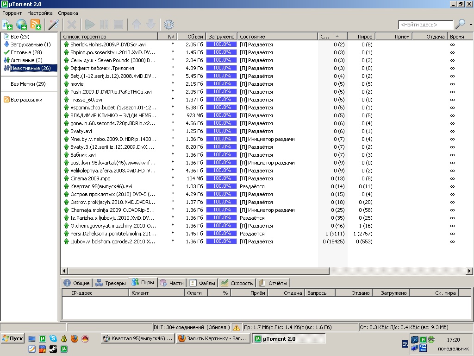
Task: Open Skype from quick launch
Action: click(x=53, y=338)
